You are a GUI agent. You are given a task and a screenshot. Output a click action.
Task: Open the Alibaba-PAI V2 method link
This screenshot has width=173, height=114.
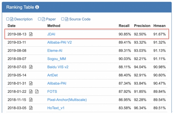point(59,42)
